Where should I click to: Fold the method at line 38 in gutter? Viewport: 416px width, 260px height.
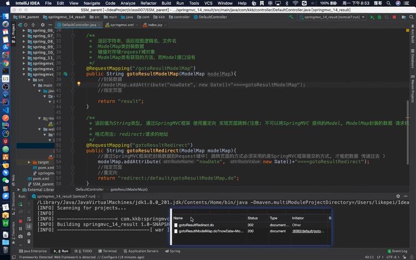coord(73,74)
